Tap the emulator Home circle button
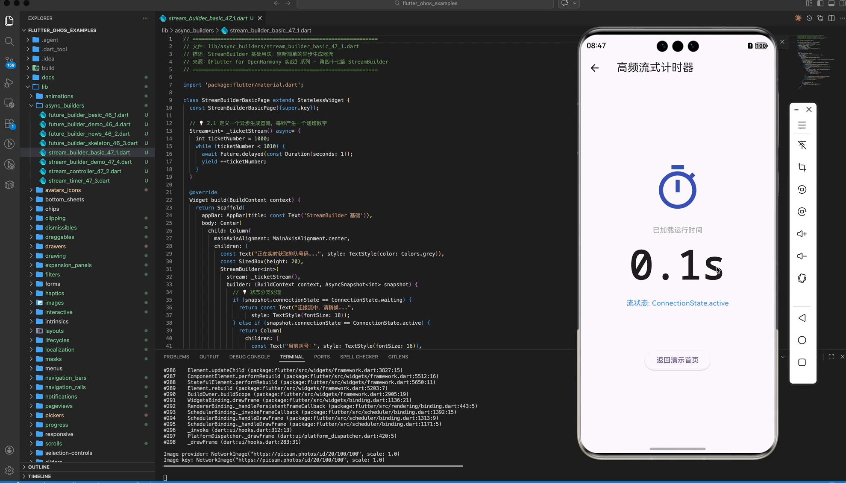The width and height of the screenshot is (846, 483). 802,340
